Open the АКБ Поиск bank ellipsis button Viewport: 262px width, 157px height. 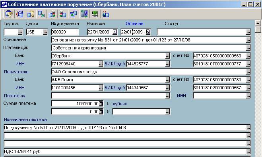168,80
